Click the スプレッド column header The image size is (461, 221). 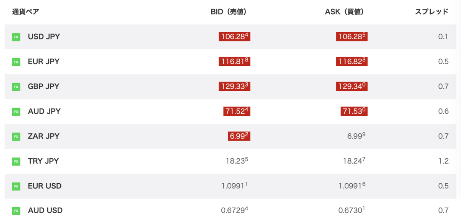[432, 12]
